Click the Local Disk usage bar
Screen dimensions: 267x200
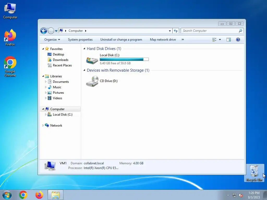[x=124, y=59]
